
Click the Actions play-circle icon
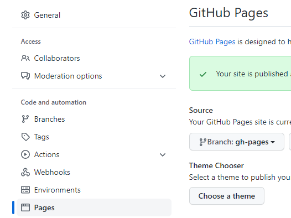[25, 154]
